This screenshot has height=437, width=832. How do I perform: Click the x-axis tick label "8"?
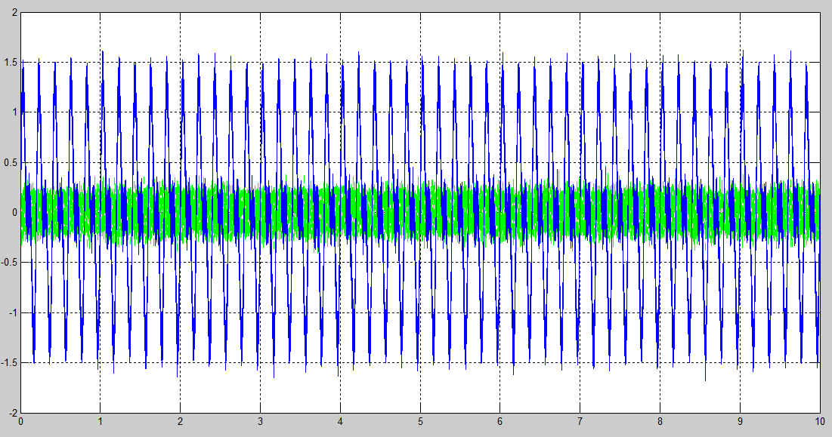point(660,422)
